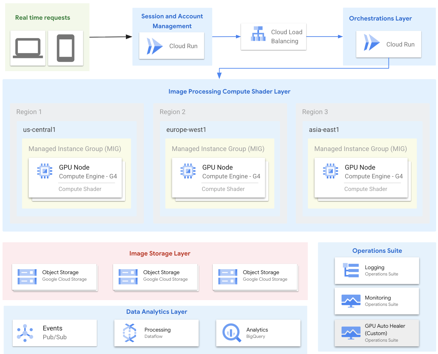Click Google Cloud Storage text in middle storage card
This screenshot has width=438, height=354.
coord(166,279)
